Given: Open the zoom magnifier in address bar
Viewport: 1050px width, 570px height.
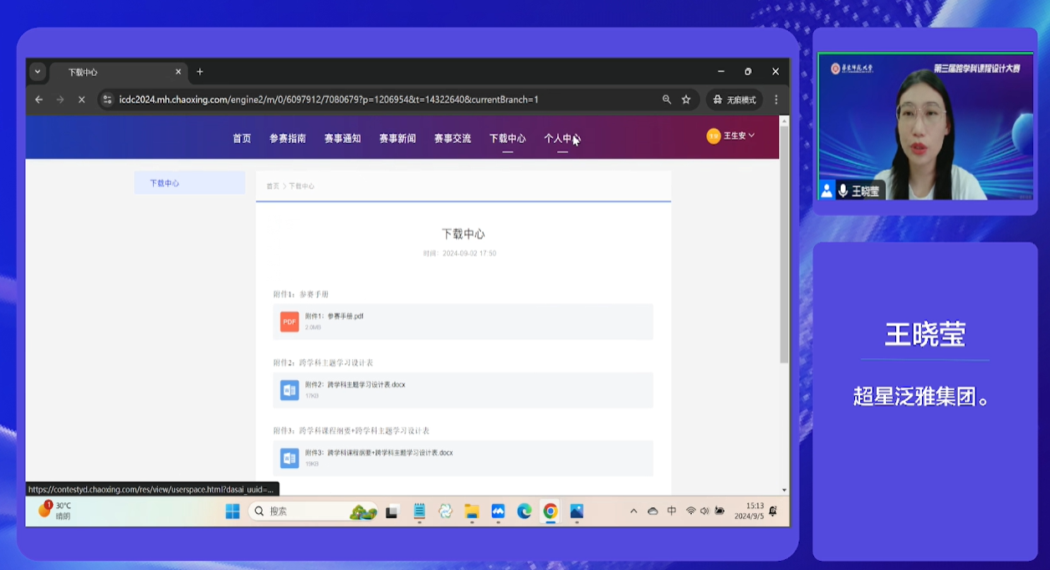Looking at the screenshot, I should [667, 100].
